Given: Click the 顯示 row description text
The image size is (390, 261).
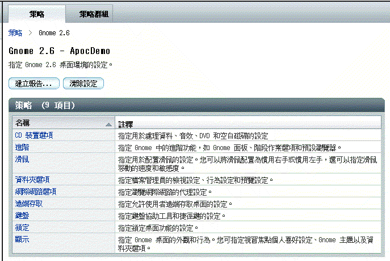Looking at the screenshot, I should (245, 244).
